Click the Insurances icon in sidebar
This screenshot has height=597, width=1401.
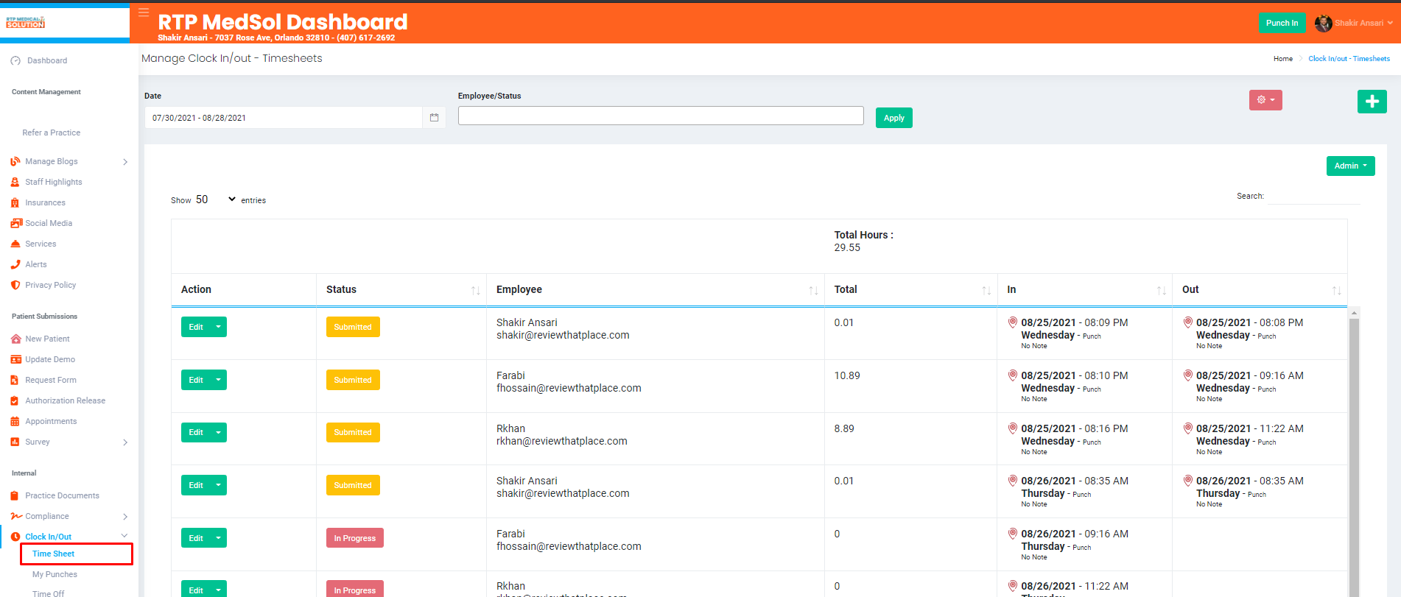click(x=15, y=202)
